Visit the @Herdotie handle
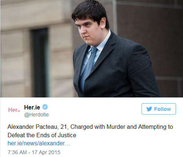The image size is (183, 157). 36,115
